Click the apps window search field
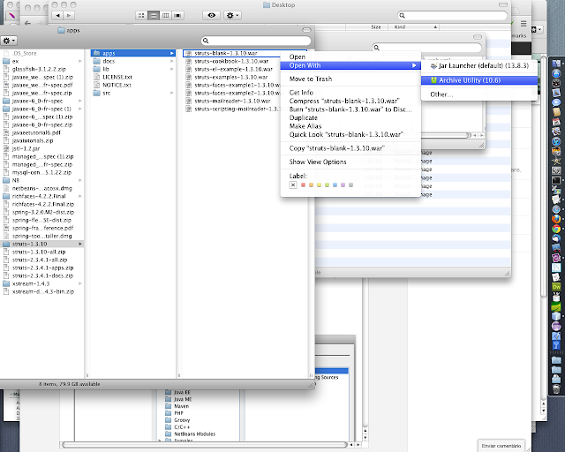Viewport: 565px width, 452px height. (256, 41)
